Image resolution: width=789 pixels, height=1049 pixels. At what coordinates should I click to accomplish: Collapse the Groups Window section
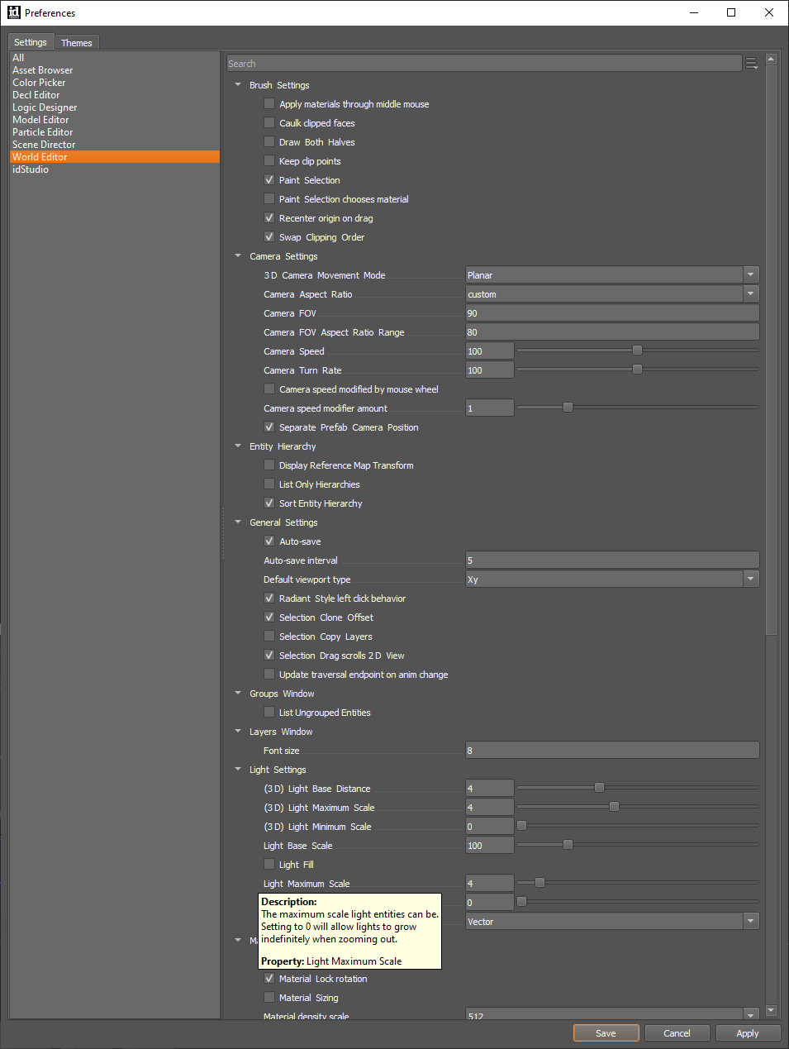(238, 693)
